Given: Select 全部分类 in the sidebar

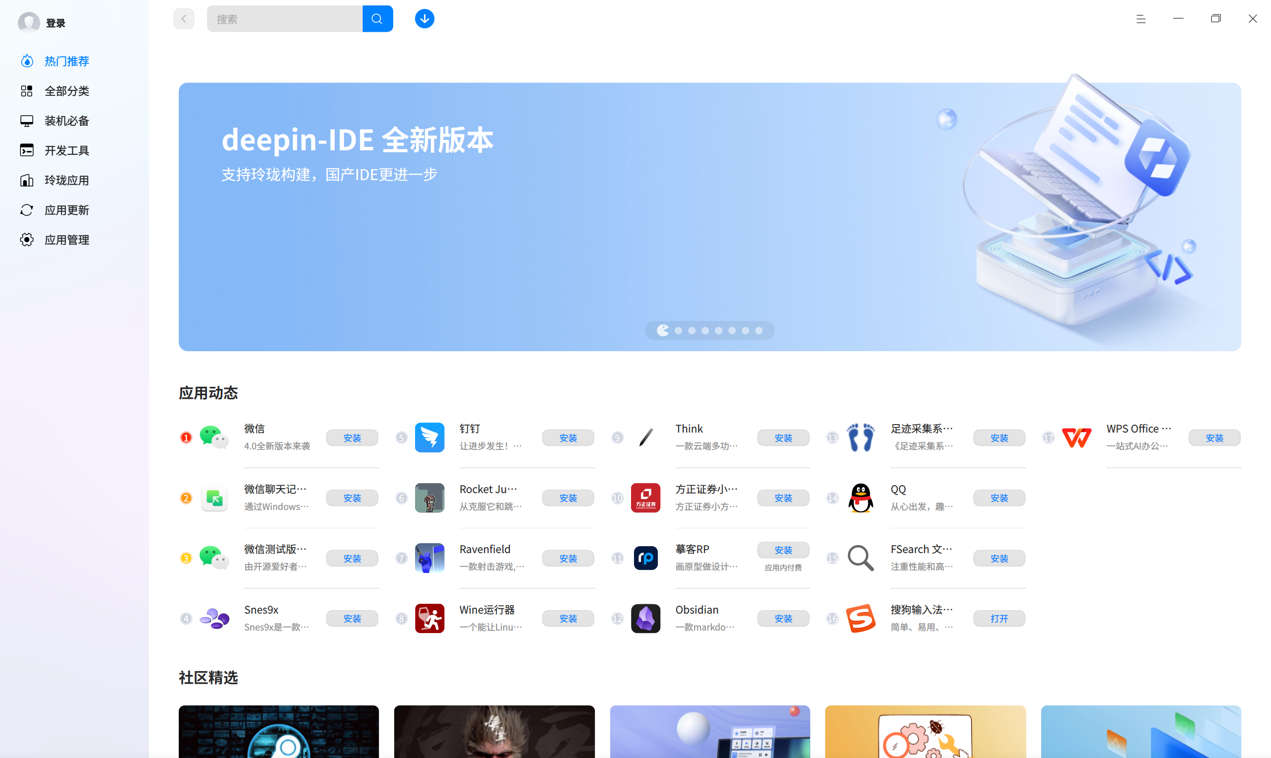Looking at the screenshot, I should tap(67, 91).
